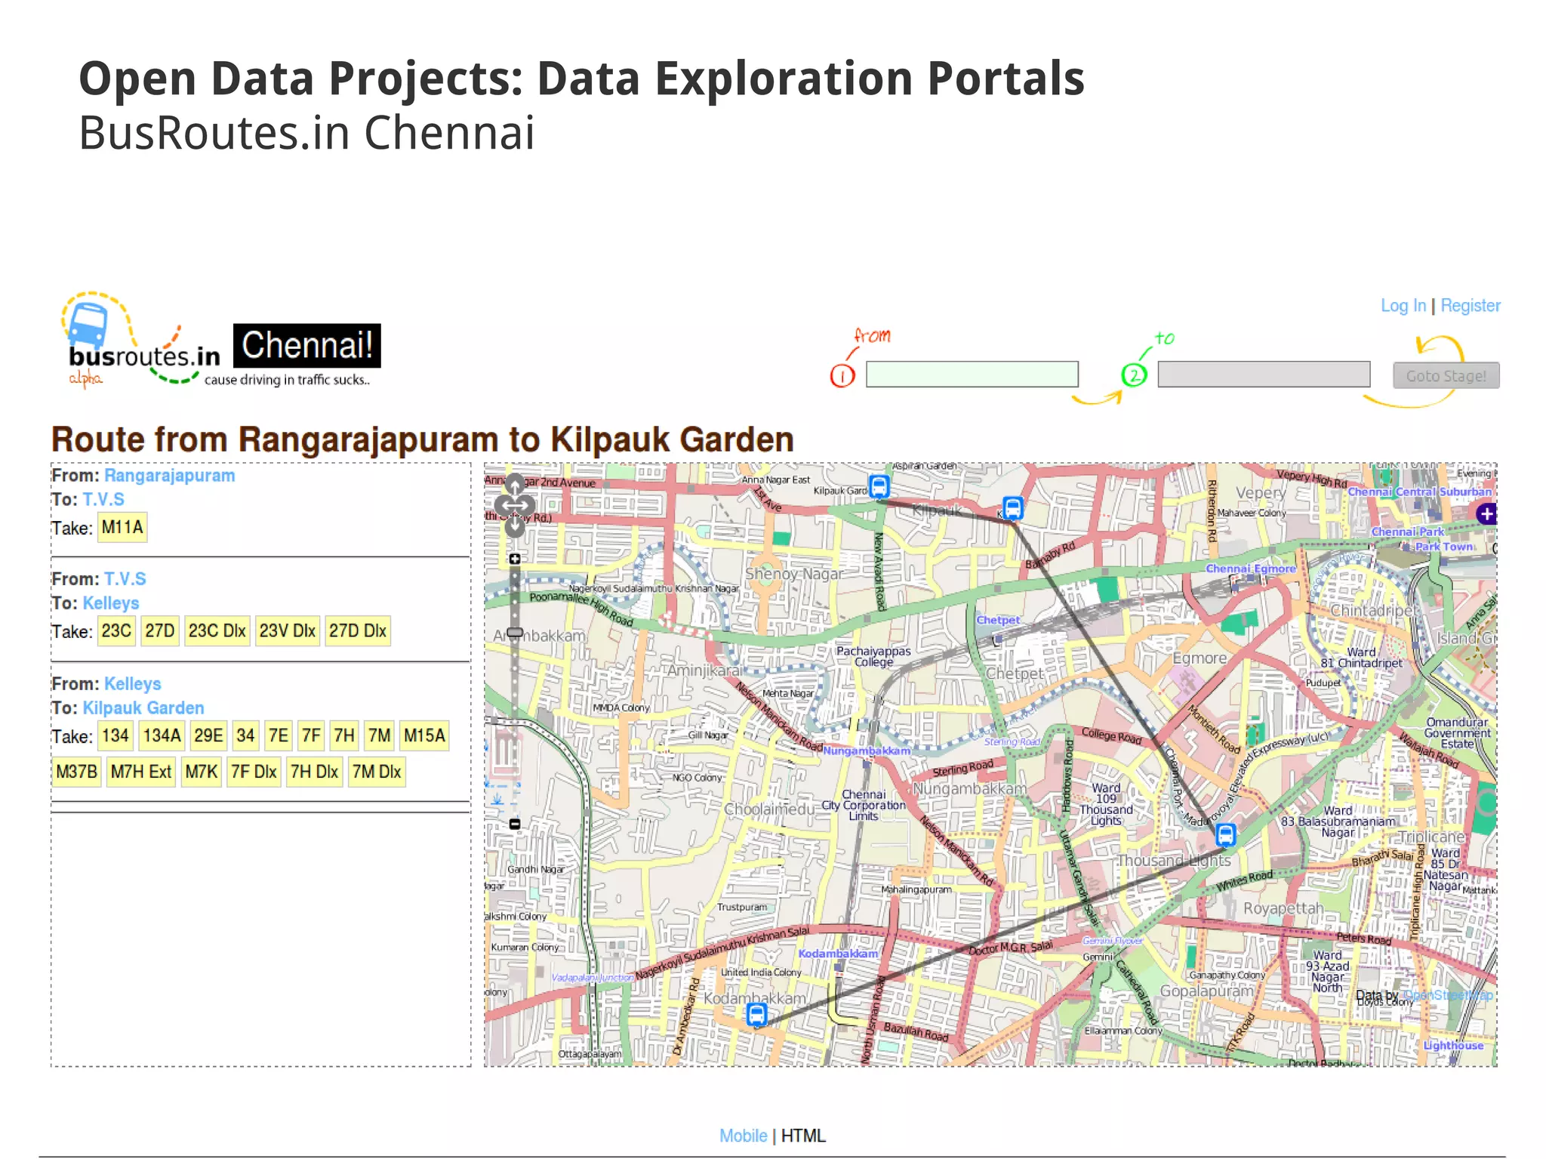This screenshot has width=1546, height=1159.
Task: Open the OpenStreetMap attribution link
Action: [x=1447, y=995]
